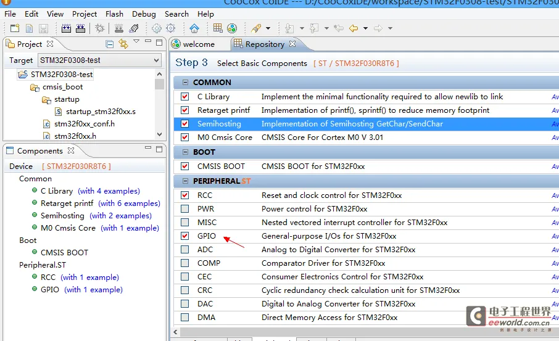Uncheck the M0 Cmsis Core checkbox
The width and height of the screenshot is (559, 341).
[x=184, y=137]
